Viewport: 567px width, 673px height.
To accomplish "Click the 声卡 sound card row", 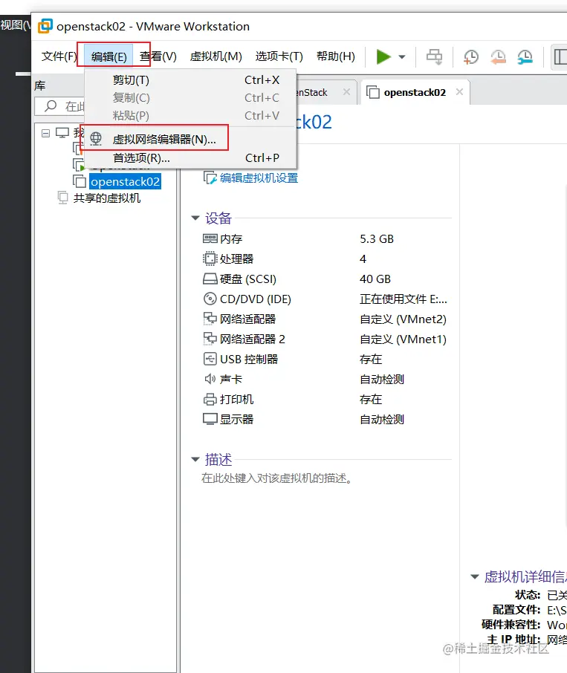I will (x=325, y=379).
